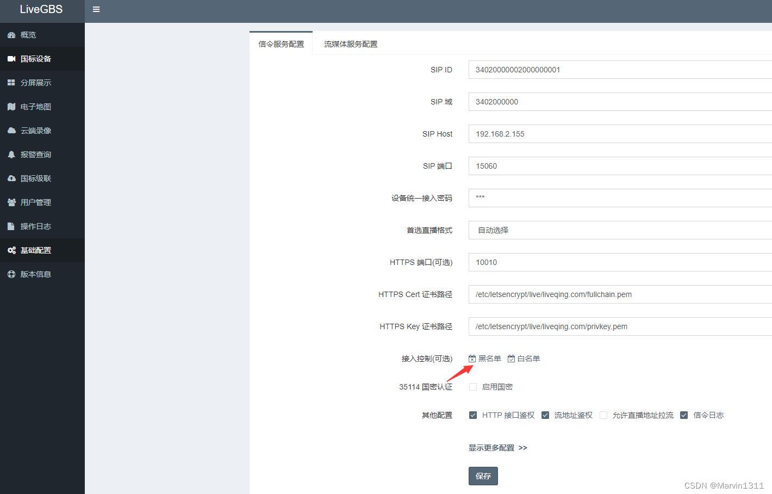Click the lifebuoy icon beside 版本信息
This screenshot has width=772, height=494.
tap(11, 274)
